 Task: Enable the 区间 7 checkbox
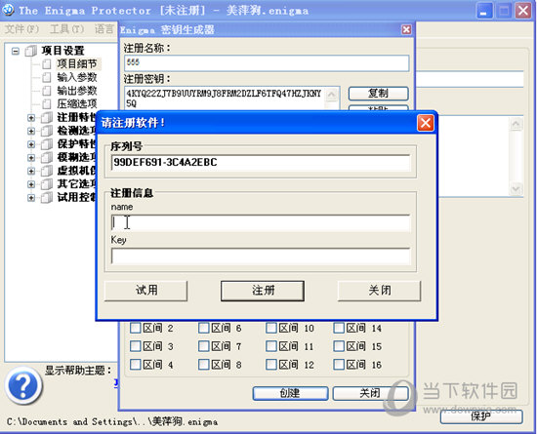tap(204, 346)
